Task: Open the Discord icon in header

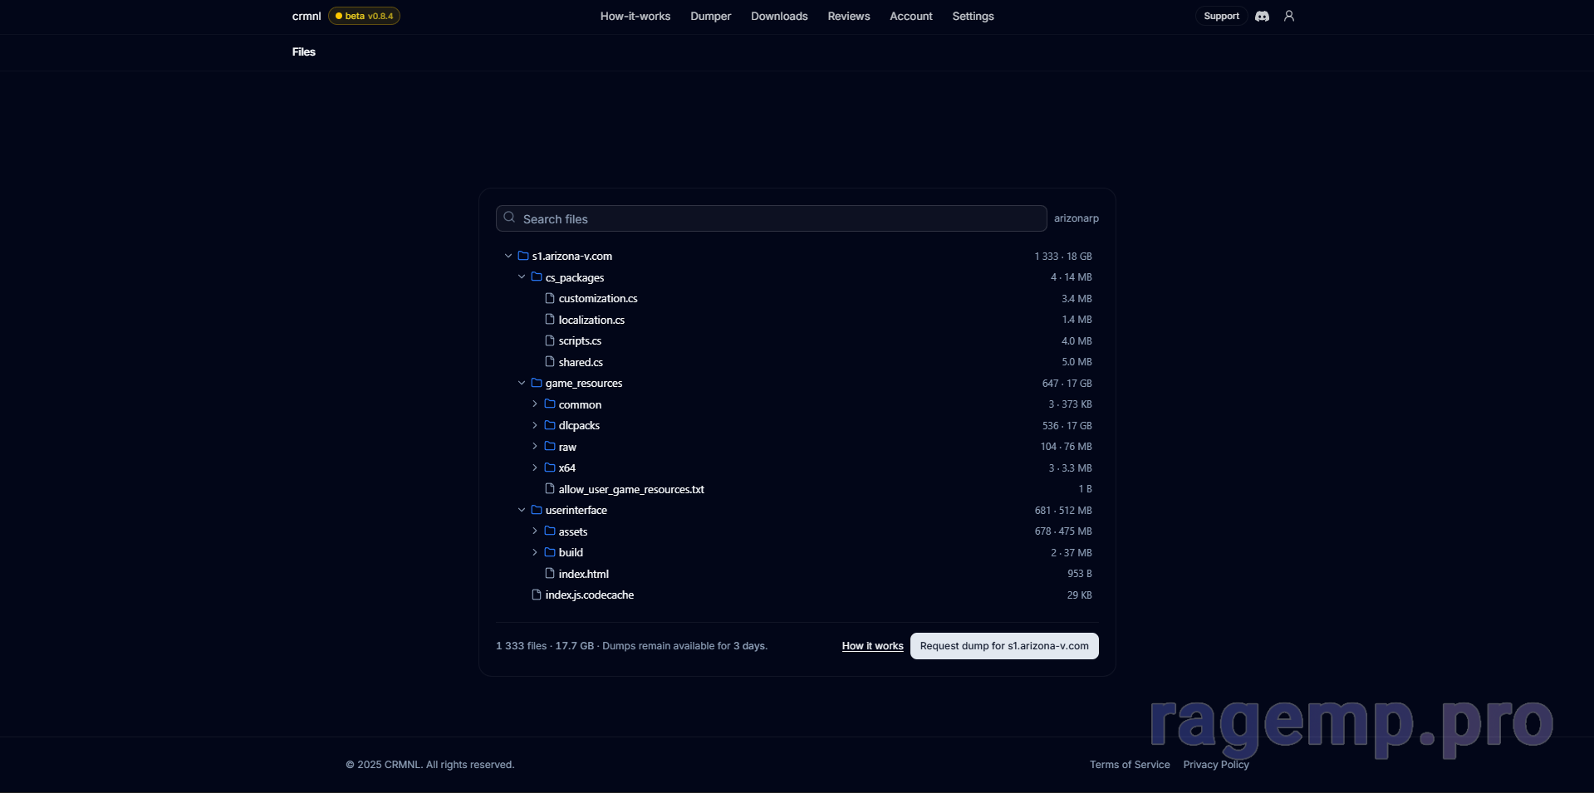Action: [x=1262, y=17]
